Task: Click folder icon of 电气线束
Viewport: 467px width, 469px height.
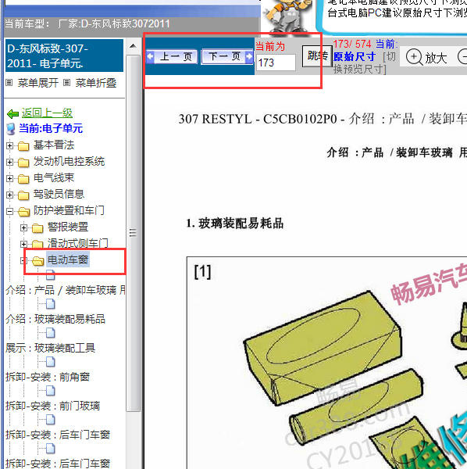Action: tap(23, 179)
